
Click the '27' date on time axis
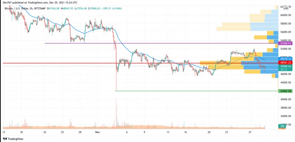250,132
